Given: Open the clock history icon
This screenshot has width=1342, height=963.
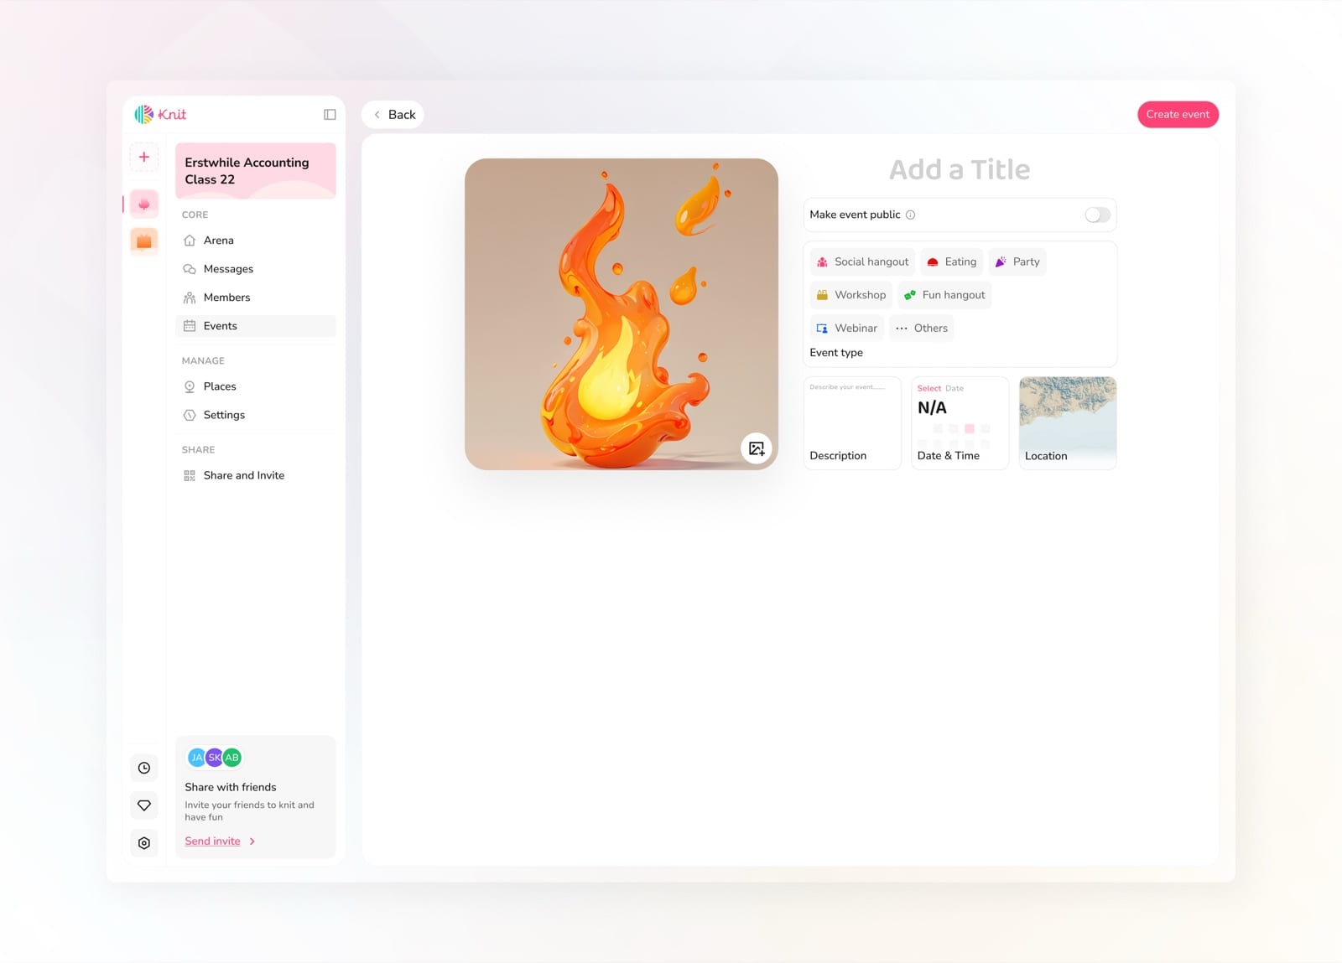Looking at the screenshot, I should [x=144, y=768].
